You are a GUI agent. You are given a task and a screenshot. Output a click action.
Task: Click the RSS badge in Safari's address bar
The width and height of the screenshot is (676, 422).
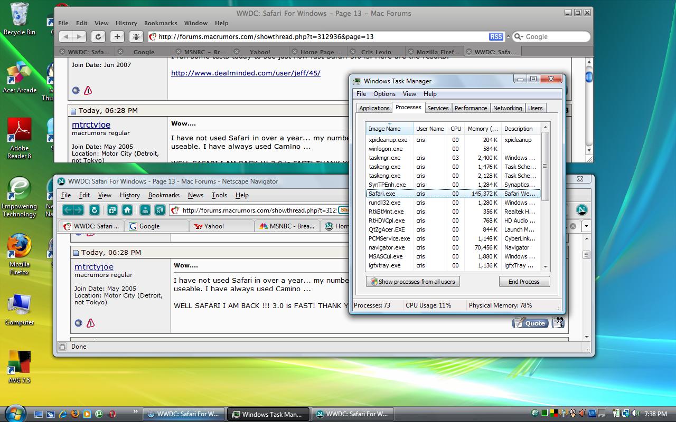(496, 36)
